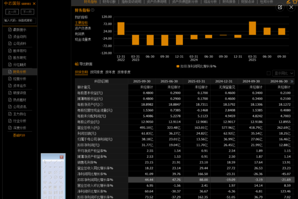Click the 2024-12-31 column header
Screen dimensions: 298x199
224,81
